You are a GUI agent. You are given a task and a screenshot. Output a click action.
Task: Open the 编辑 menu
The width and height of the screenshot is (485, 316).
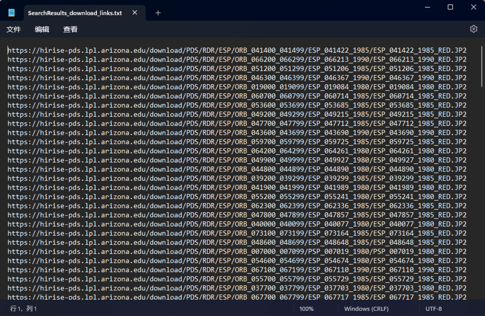tap(42, 29)
